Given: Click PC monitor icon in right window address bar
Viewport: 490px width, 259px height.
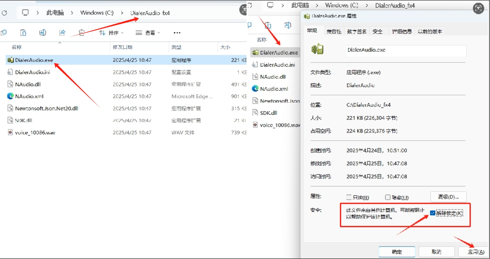Looking at the screenshot, I should pyautogui.click(x=270, y=5).
